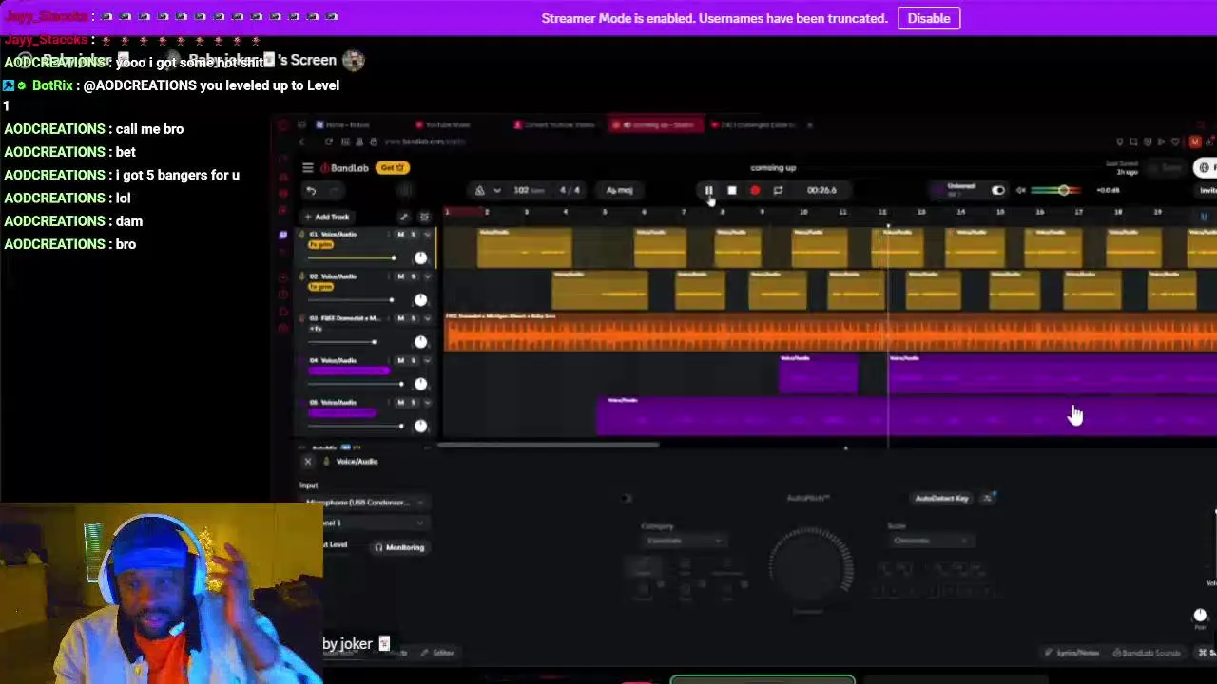Screen dimensions: 1217x684
Task: Close the Voice/Audio bottom panel
Action: (307, 462)
